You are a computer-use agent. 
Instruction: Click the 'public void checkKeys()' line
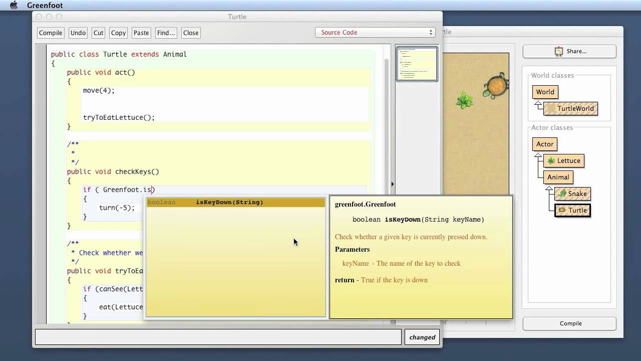coord(113,171)
